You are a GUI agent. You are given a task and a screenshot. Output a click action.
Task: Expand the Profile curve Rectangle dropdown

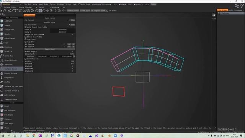point(47,25)
